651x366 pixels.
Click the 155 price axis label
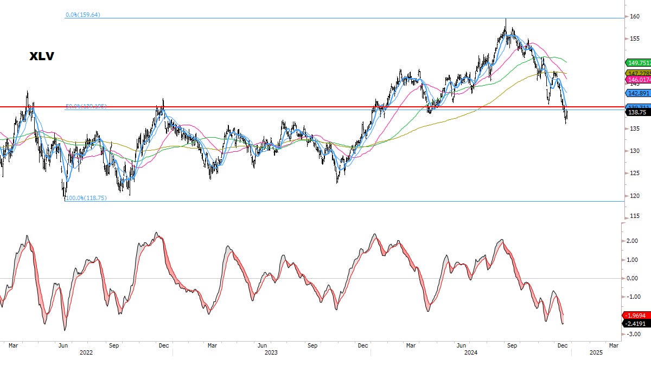[635, 39]
